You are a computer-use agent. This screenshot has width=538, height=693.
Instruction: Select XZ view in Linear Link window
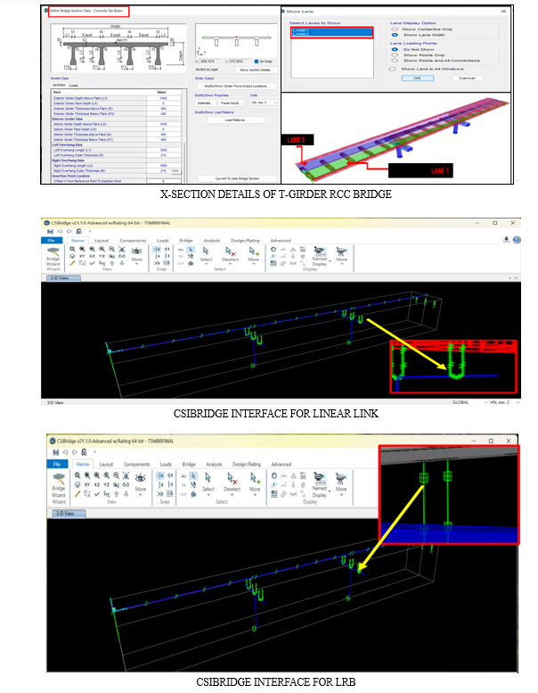click(92, 256)
